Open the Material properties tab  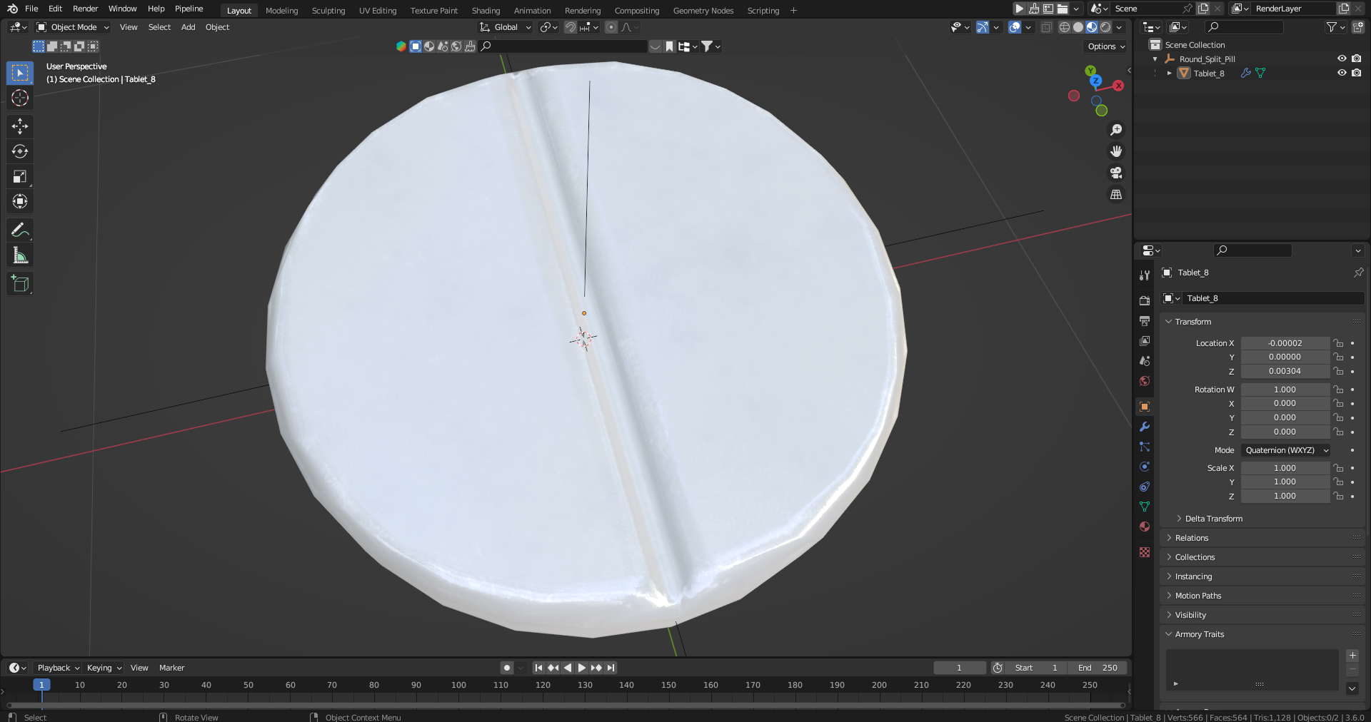1145,527
